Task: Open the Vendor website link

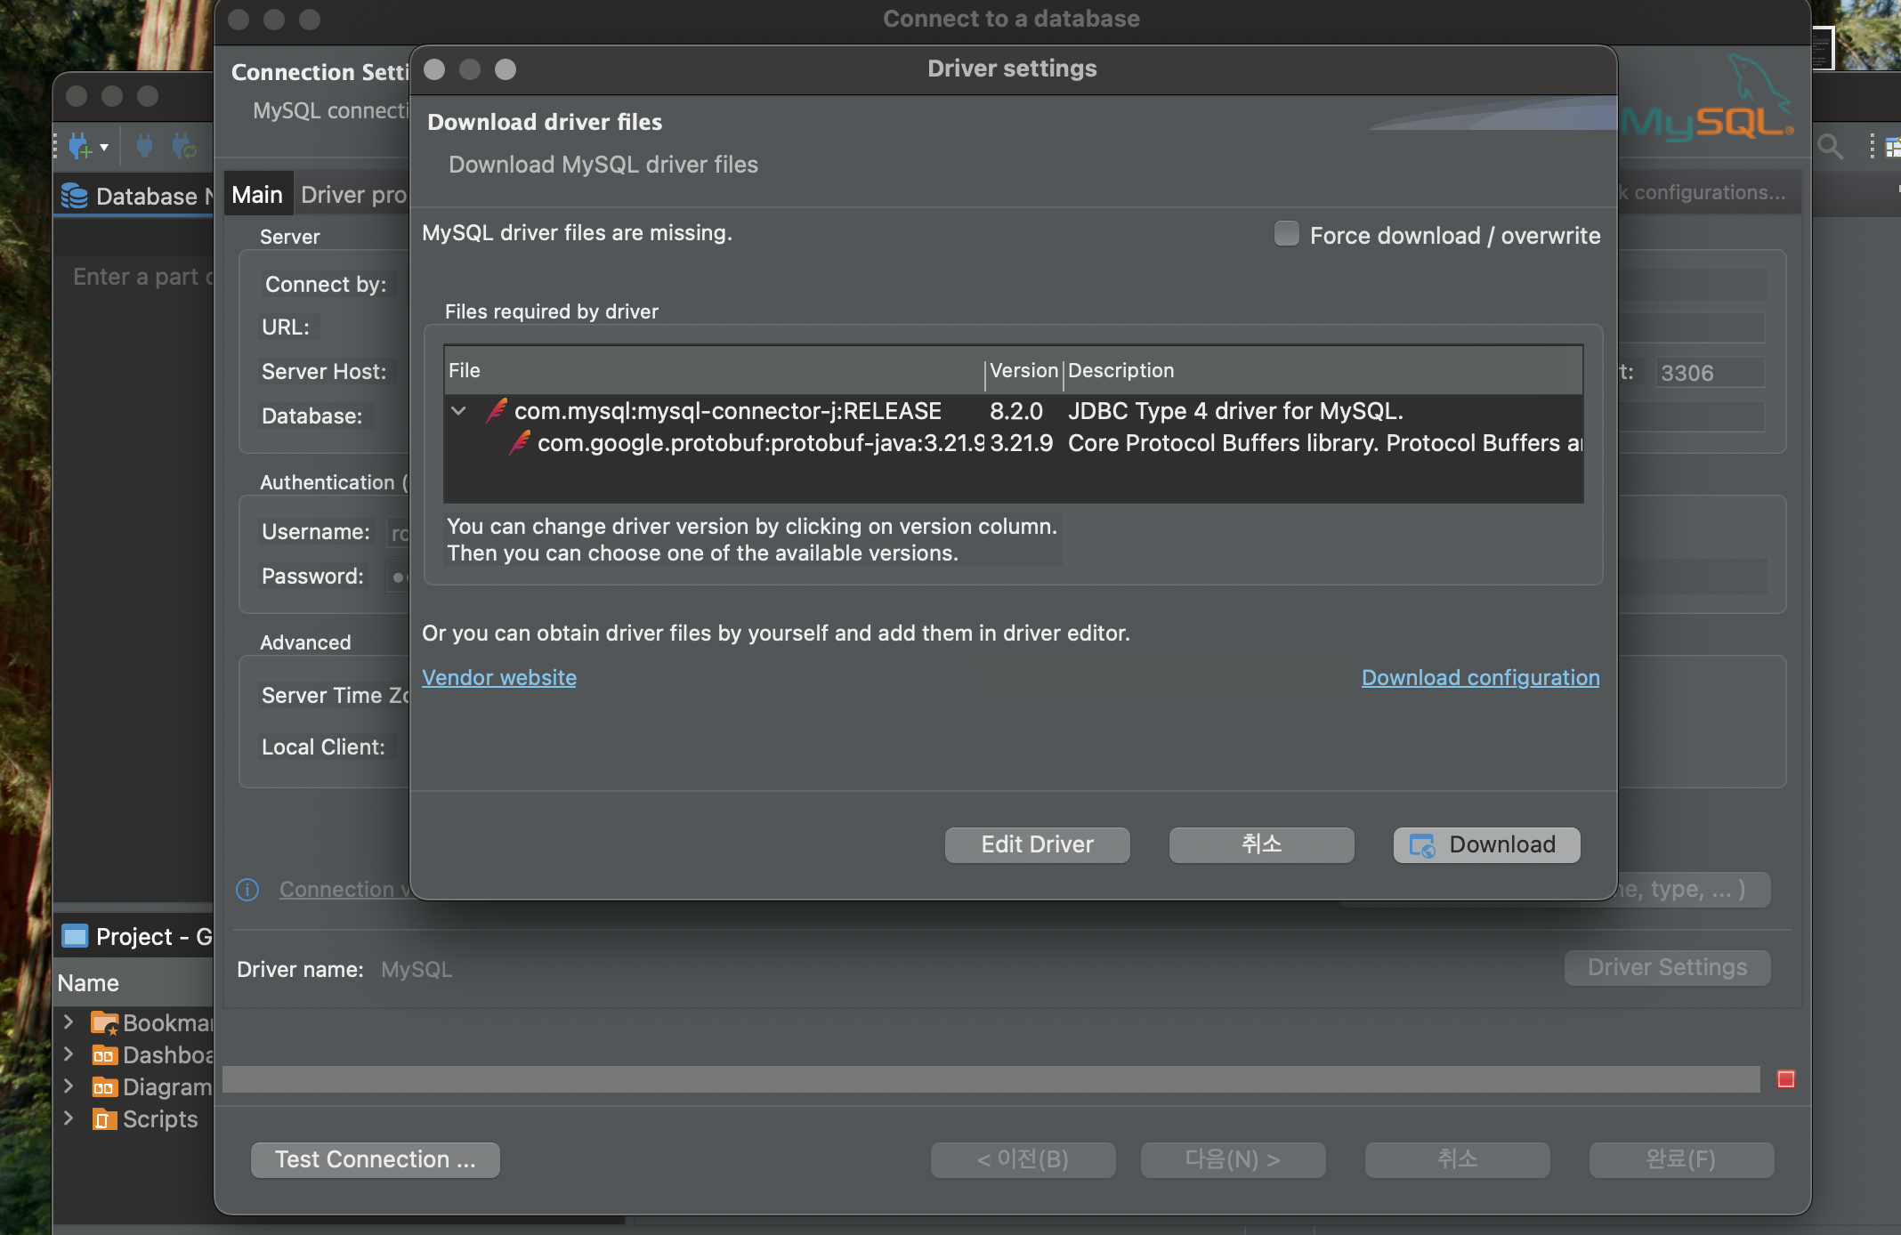Action: [499, 678]
